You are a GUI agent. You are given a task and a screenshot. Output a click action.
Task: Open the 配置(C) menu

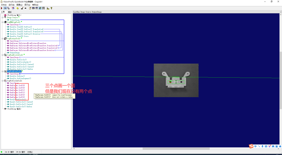[x=20, y=5]
